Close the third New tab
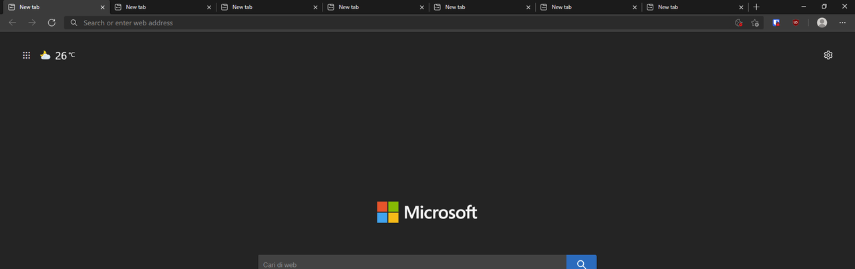The width and height of the screenshot is (855, 269). click(x=315, y=7)
